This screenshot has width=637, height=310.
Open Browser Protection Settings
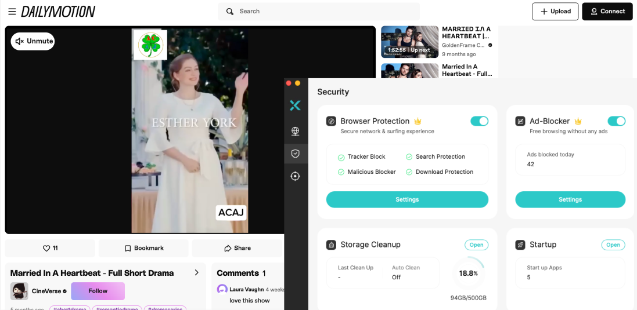pyautogui.click(x=407, y=199)
